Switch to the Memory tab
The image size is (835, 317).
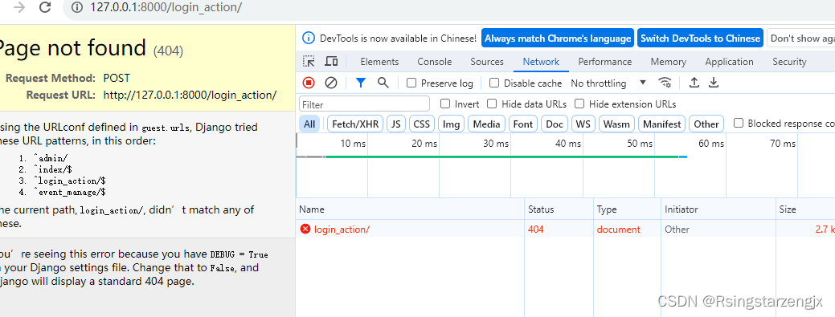[669, 62]
